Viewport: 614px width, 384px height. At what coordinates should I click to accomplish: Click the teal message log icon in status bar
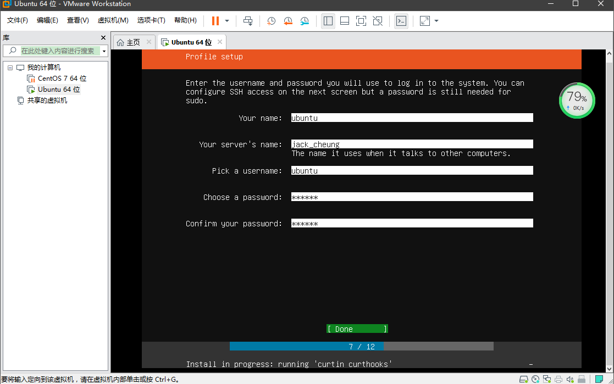[x=599, y=379]
